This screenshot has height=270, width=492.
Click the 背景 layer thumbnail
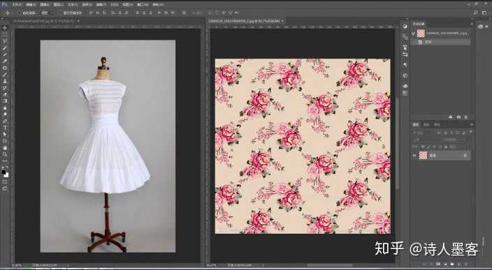423,156
